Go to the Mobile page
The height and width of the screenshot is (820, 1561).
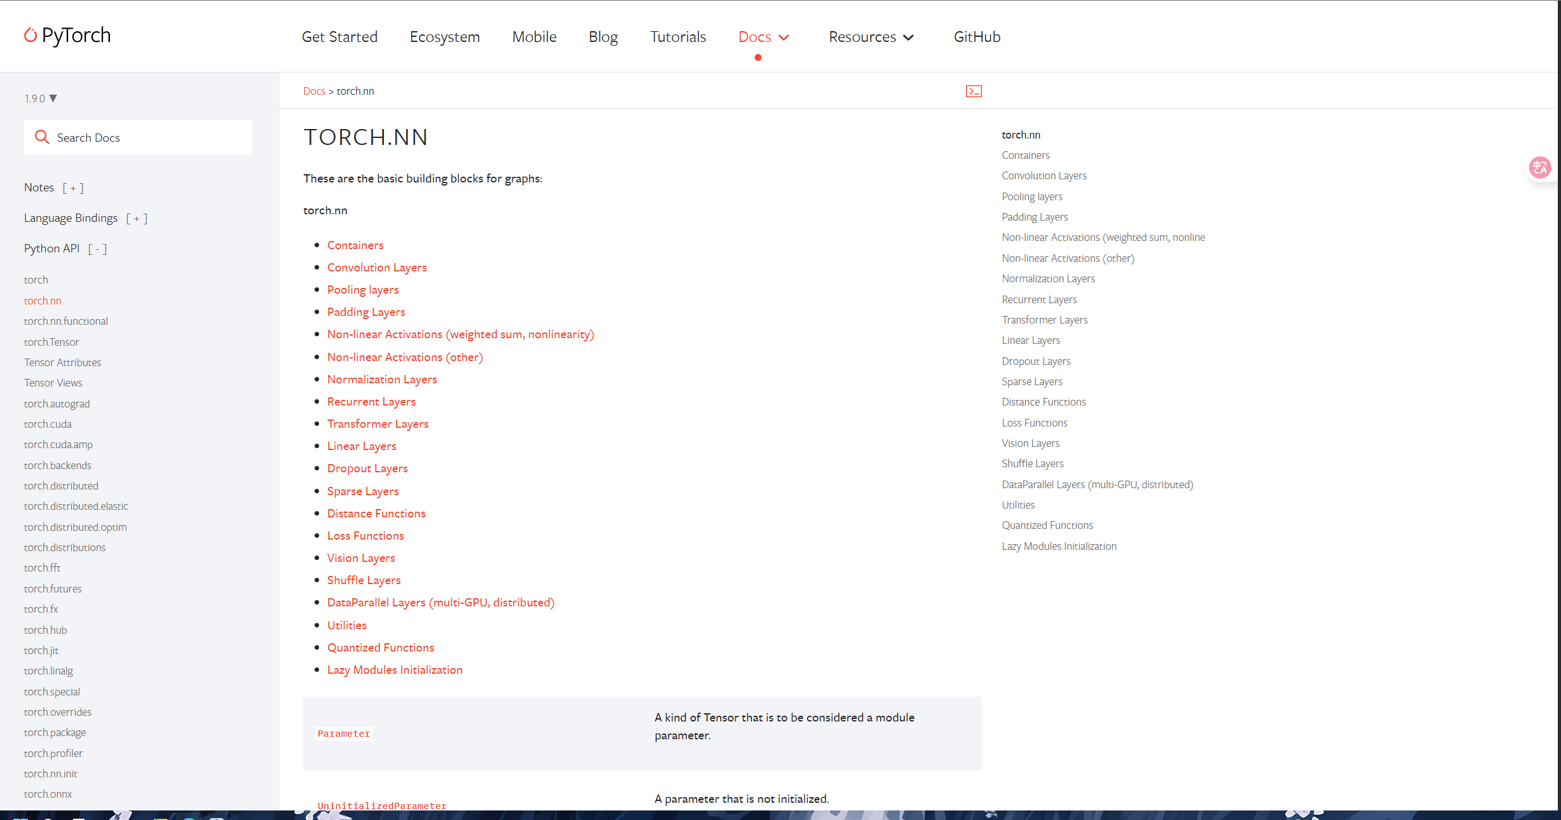535,37
